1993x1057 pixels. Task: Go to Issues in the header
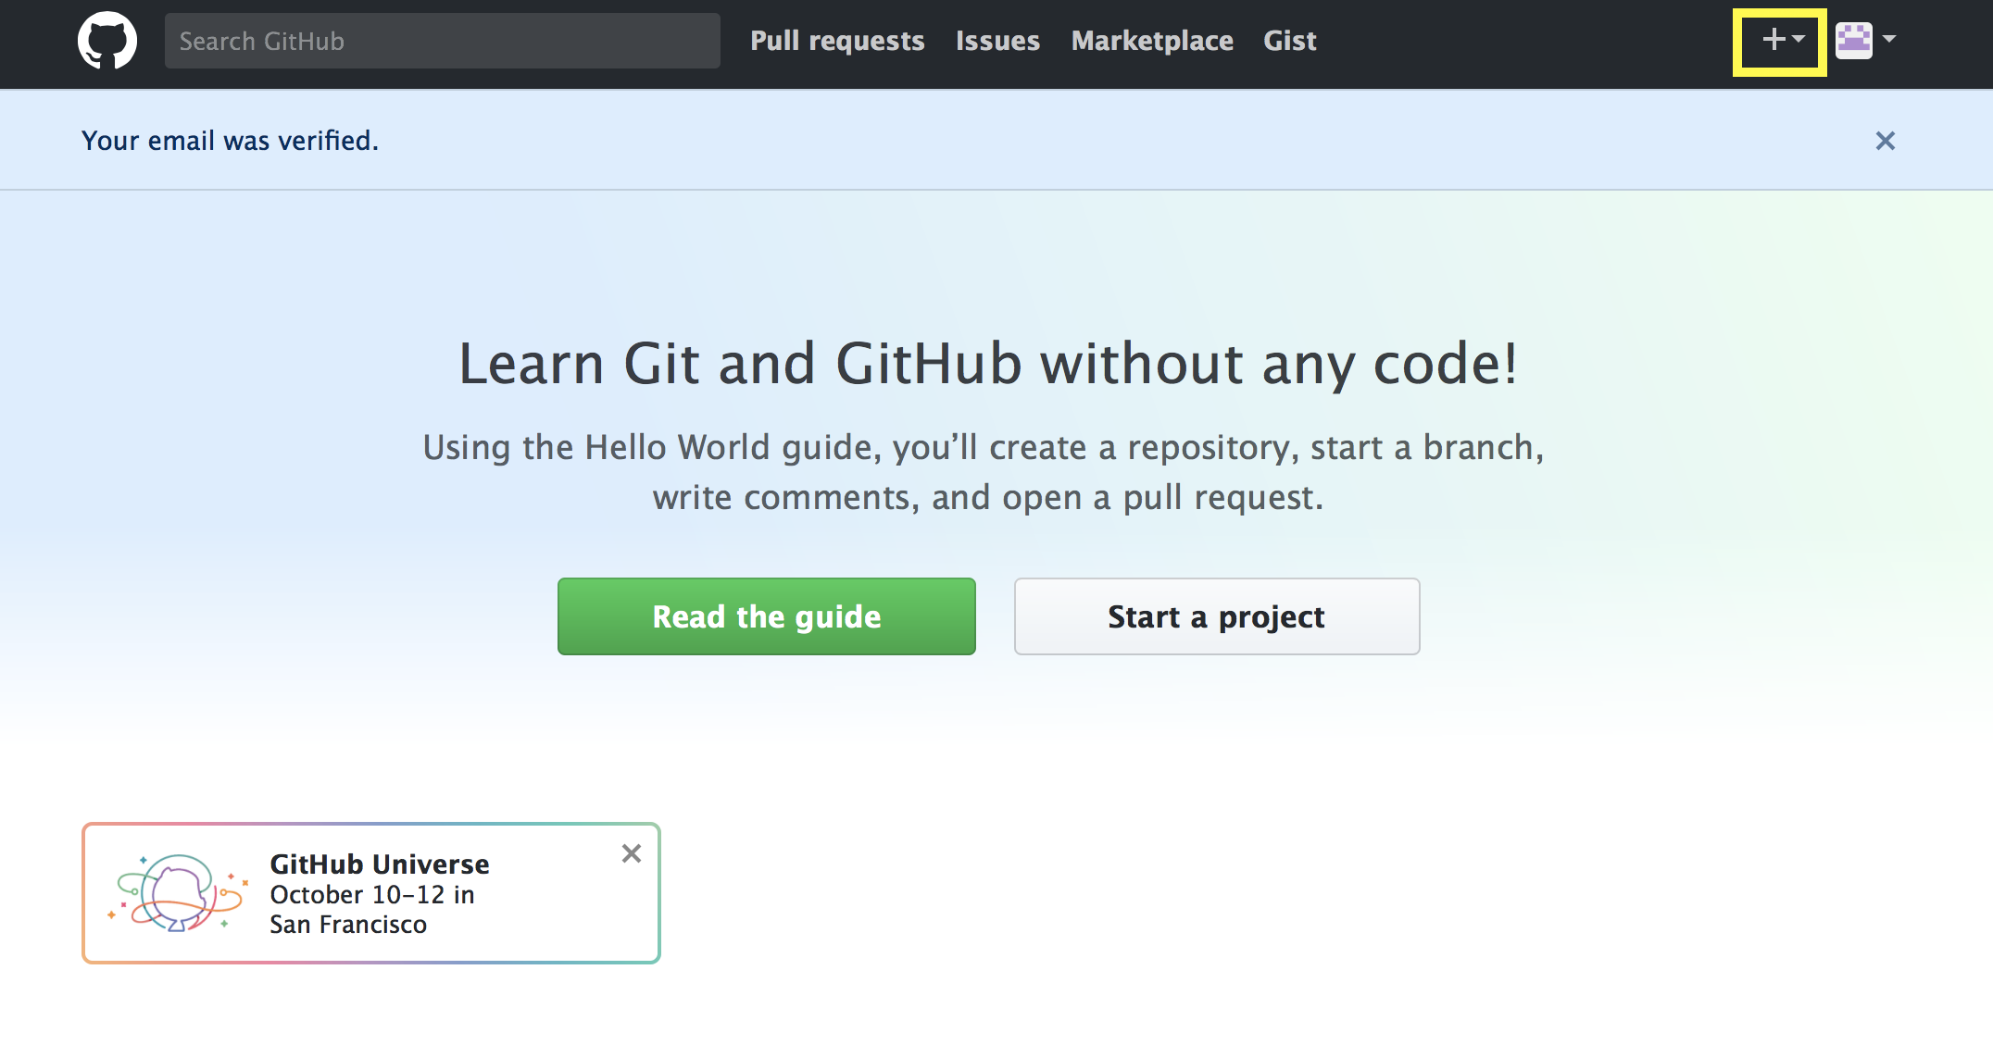(997, 41)
